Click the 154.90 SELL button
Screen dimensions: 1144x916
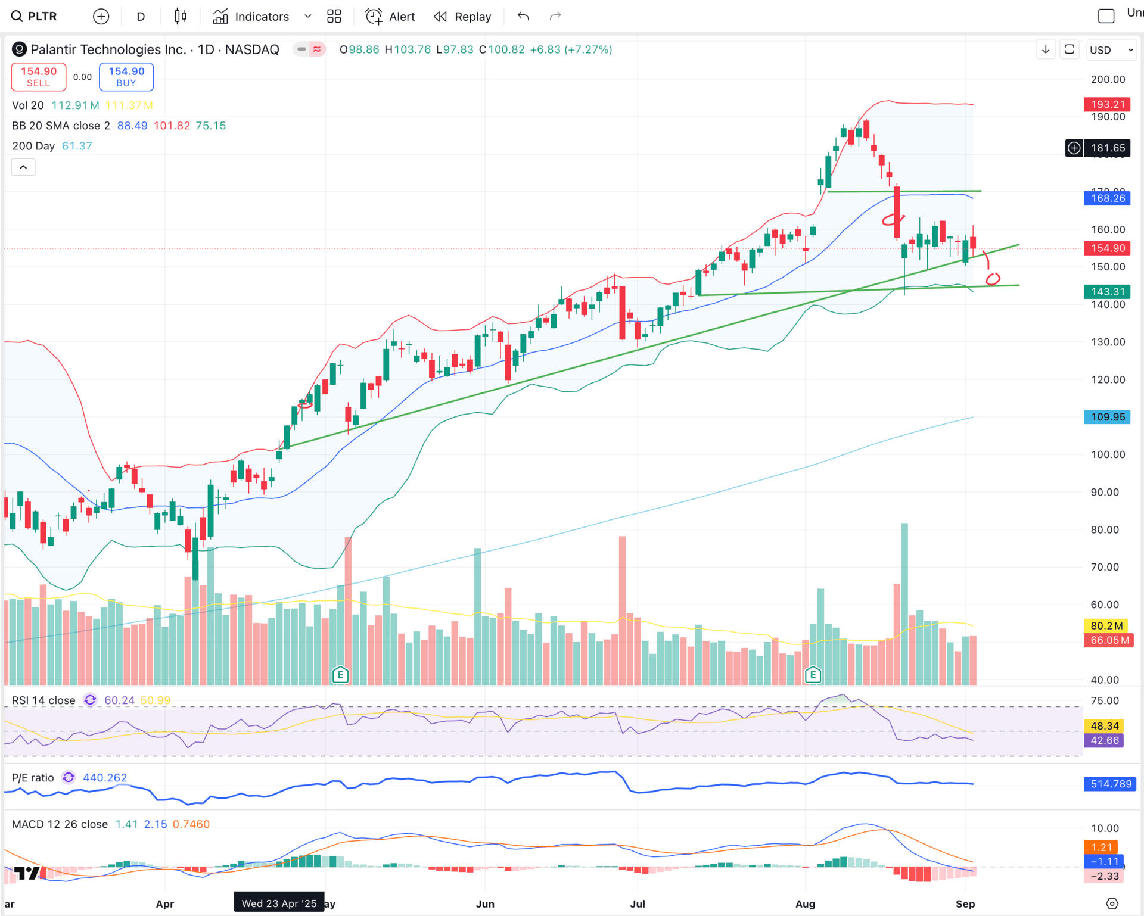click(39, 77)
